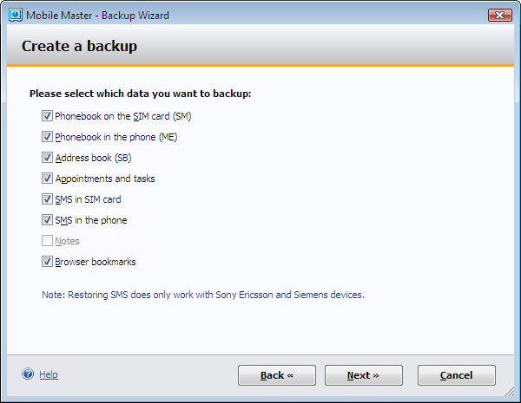The width and height of the screenshot is (521, 403).
Task: Open the Help link
Action: tap(49, 374)
